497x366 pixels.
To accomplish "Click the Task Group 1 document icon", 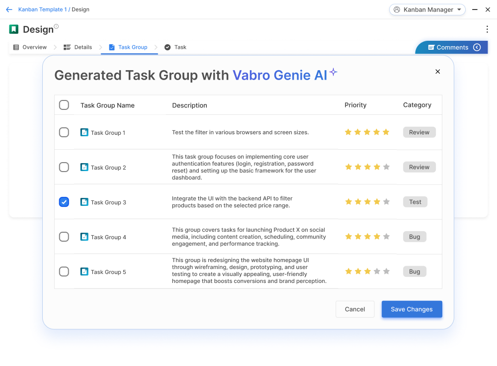I will (x=84, y=132).
